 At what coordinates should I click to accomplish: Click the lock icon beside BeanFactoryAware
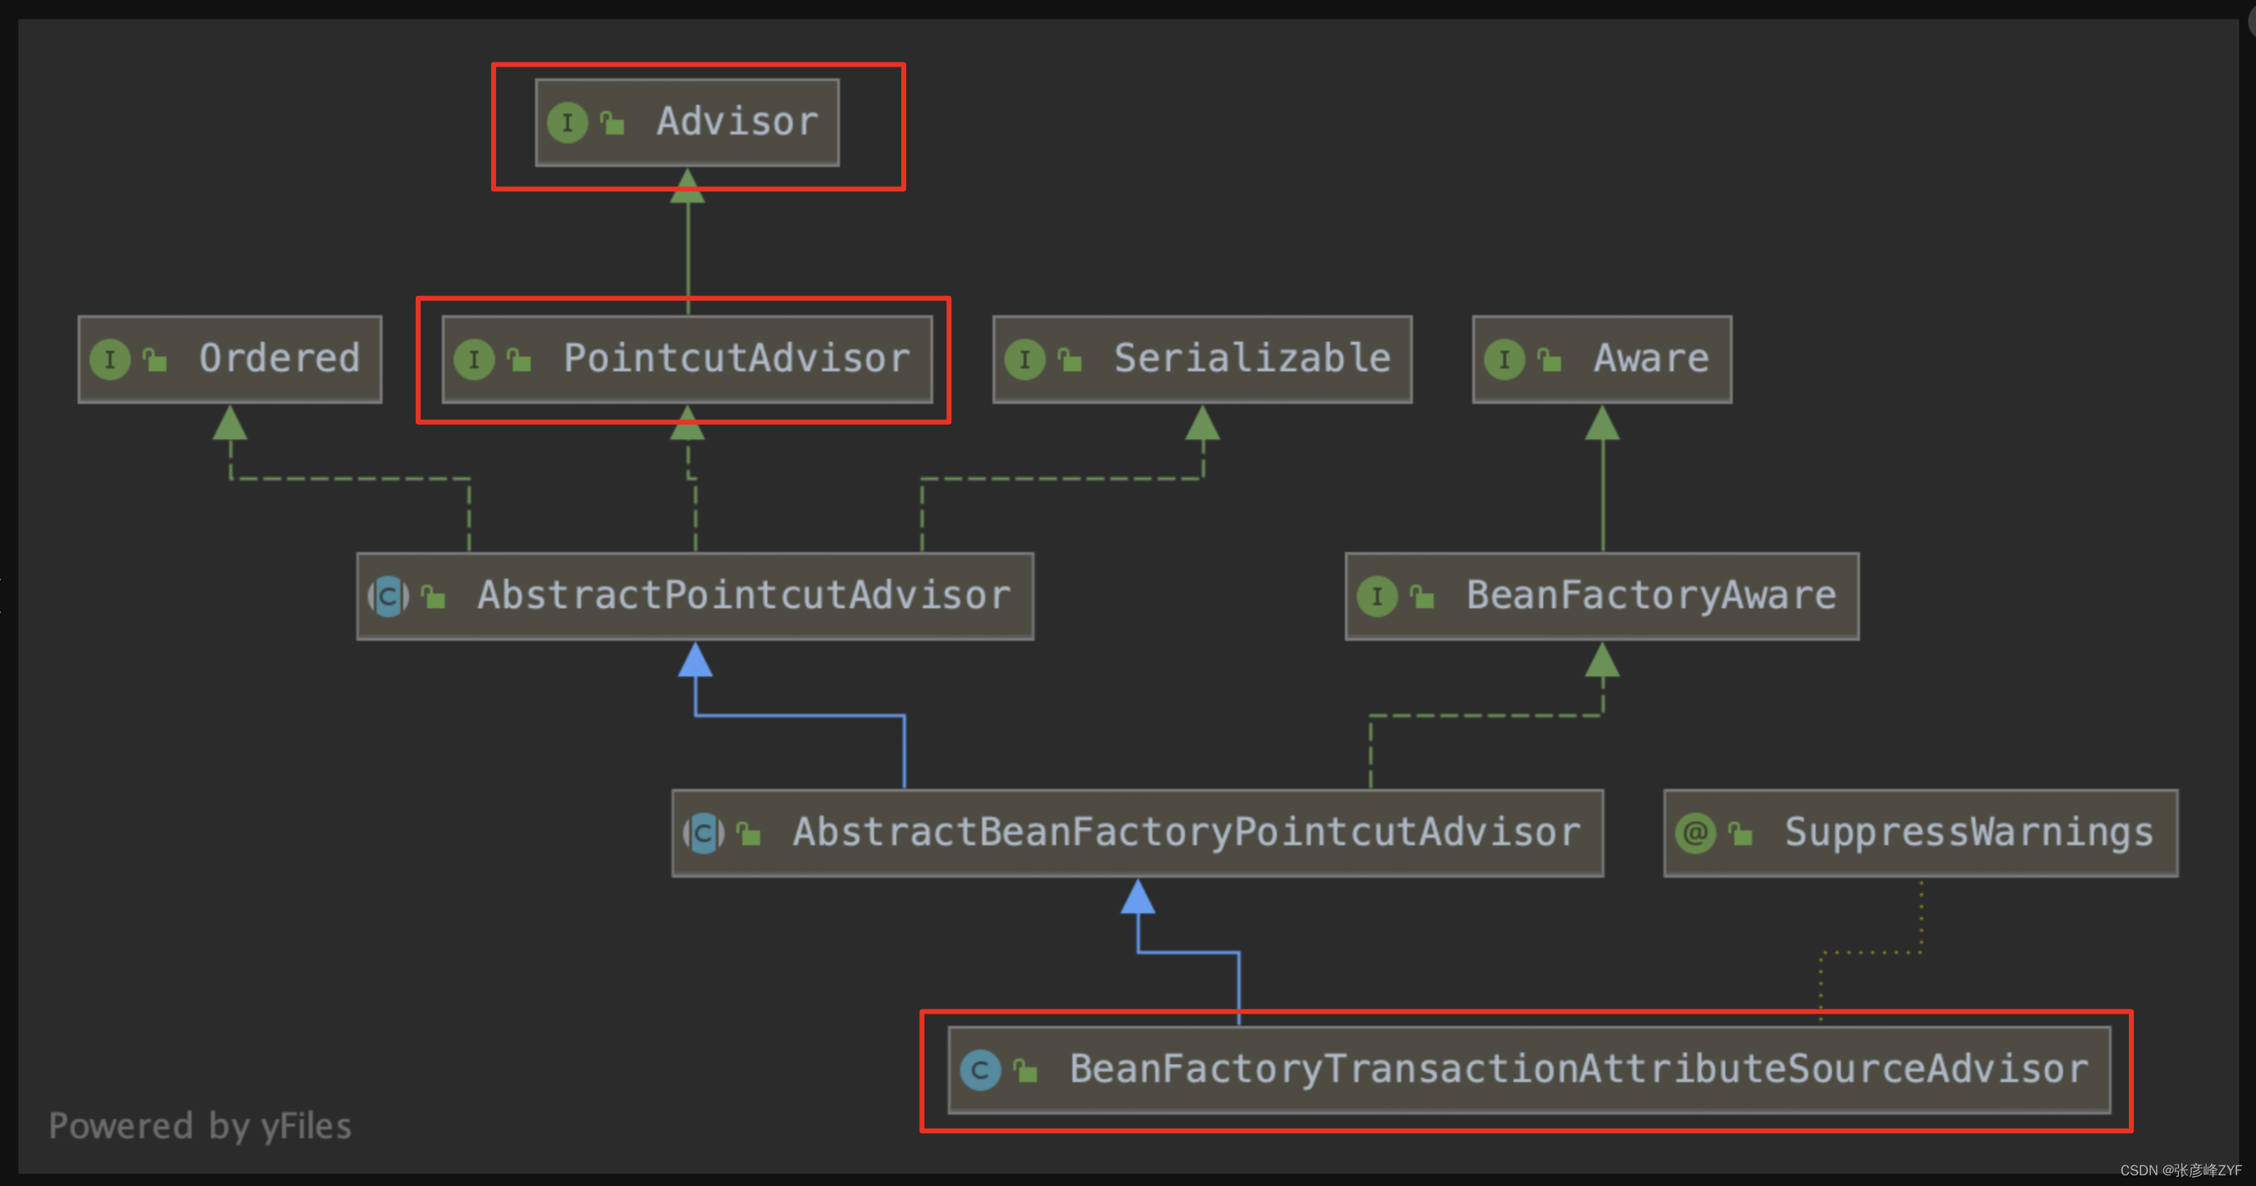pos(1422,596)
